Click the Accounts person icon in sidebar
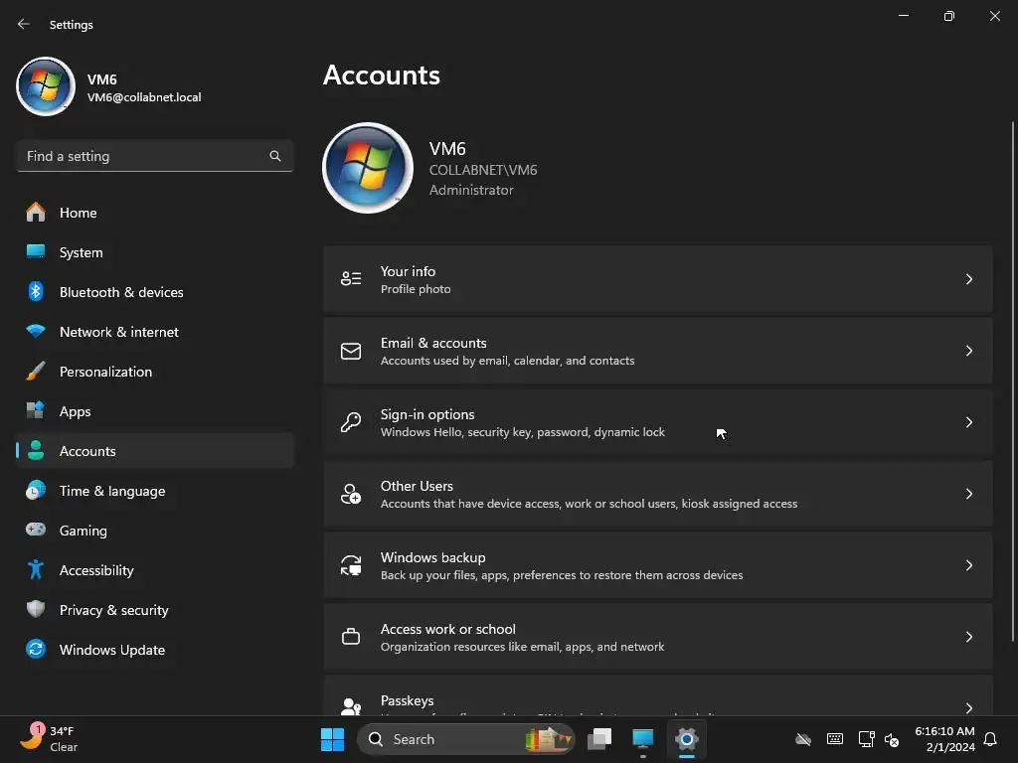Screen dimensions: 1018x763 tap(36, 450)
